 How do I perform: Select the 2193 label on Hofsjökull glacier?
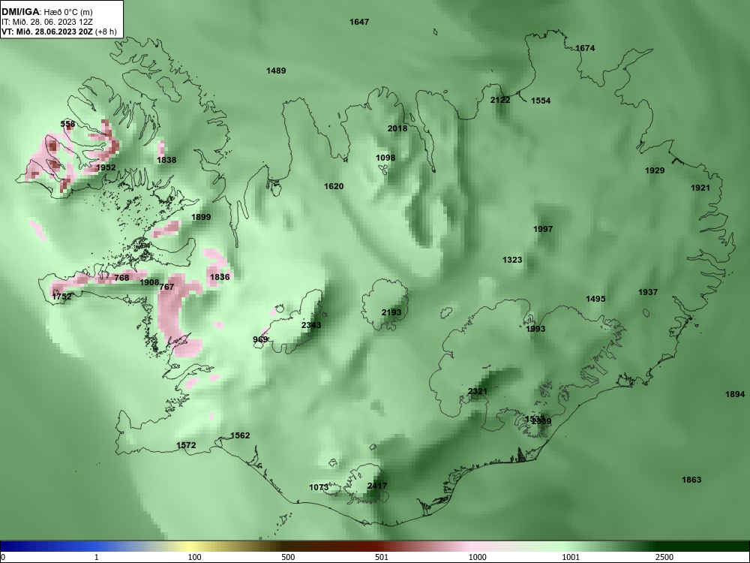coord(391,312)
